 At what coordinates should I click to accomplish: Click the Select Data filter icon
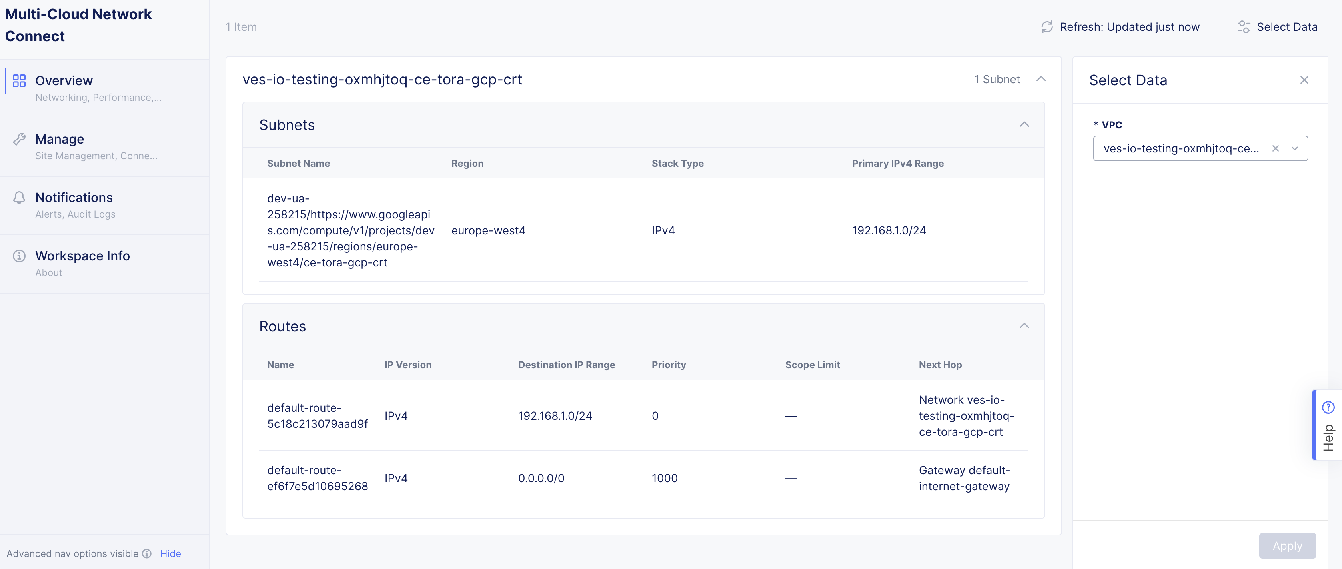[1244, 26]
